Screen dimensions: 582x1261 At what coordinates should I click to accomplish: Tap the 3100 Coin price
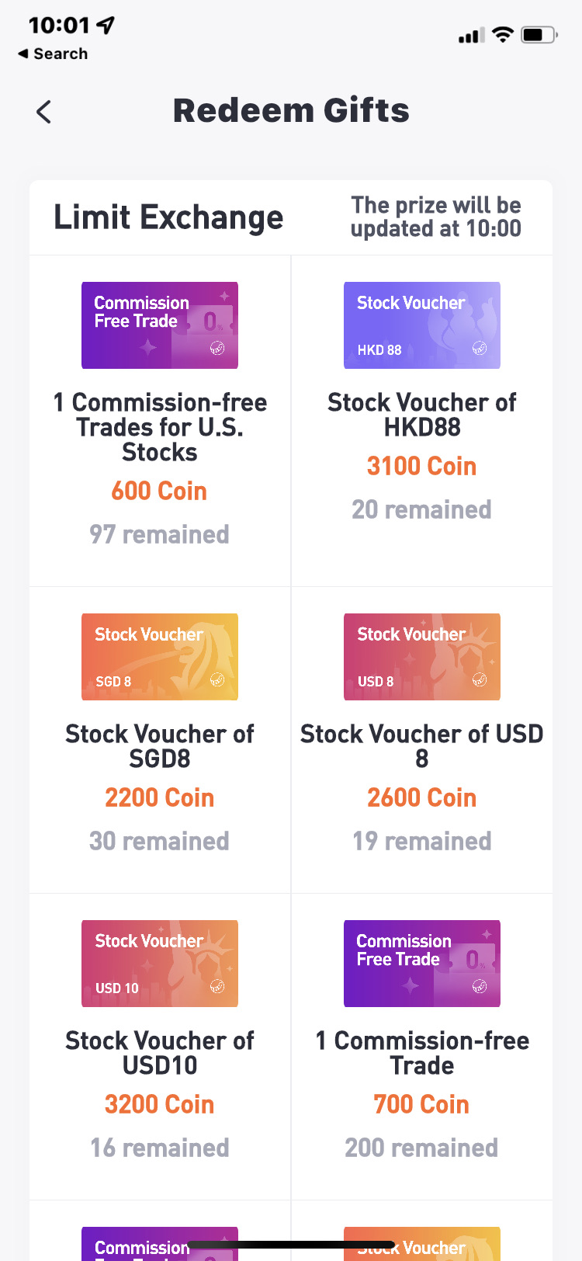coord(421,466)
